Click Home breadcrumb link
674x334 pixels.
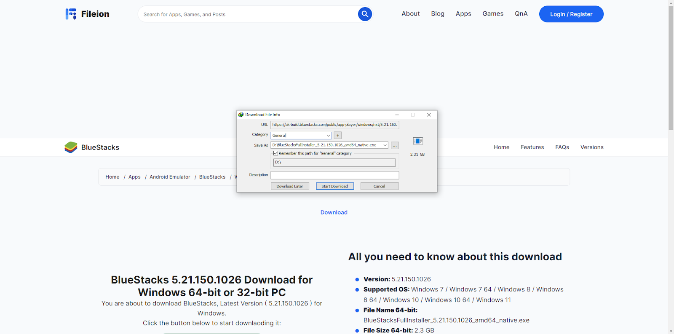pos(112,177)
